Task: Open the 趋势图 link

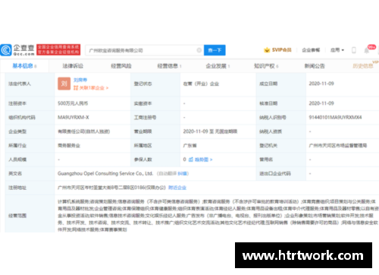Action: pyautogui.click(x=203, y=160)
